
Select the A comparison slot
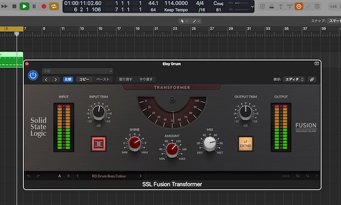pyautogui.click(x=59, y=176)
